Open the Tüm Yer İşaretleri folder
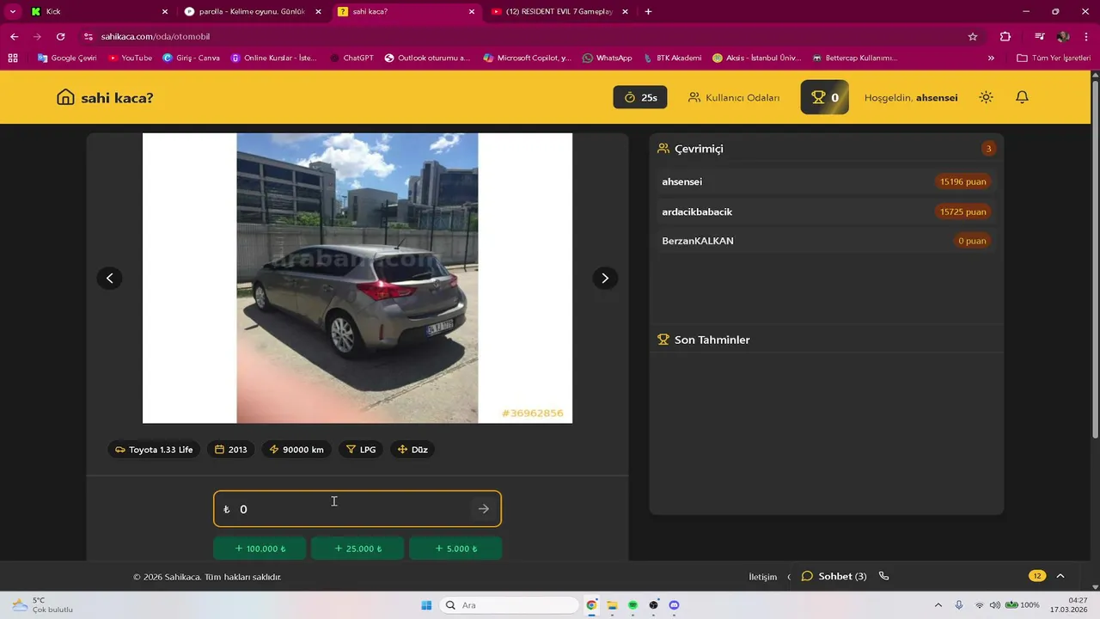Viewport: 1100px width, 619px height. pyautogui.click(x=1054, y=58)
